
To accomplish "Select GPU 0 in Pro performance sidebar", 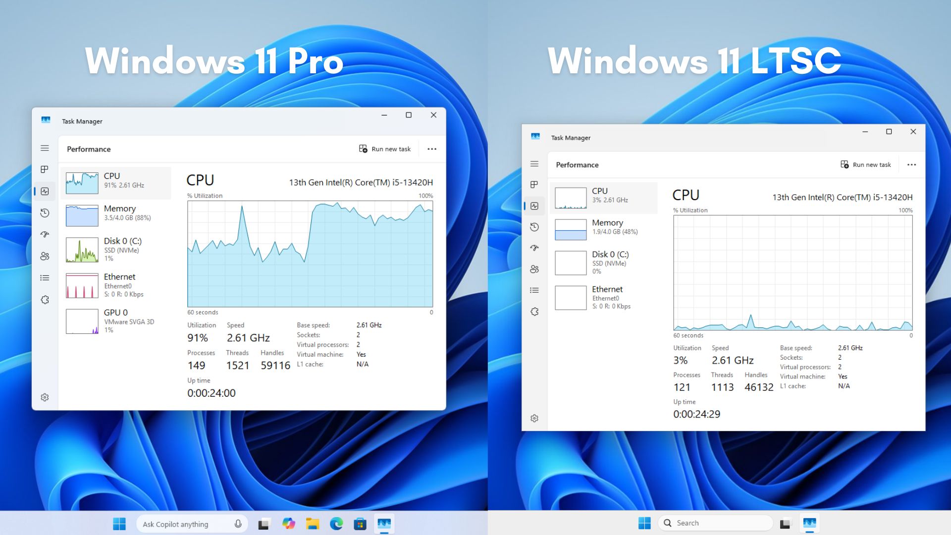I will (116, 320).
